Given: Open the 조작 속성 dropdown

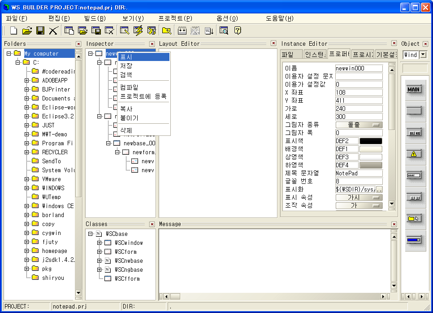Looking at the screenshot, I should (359, 205).
